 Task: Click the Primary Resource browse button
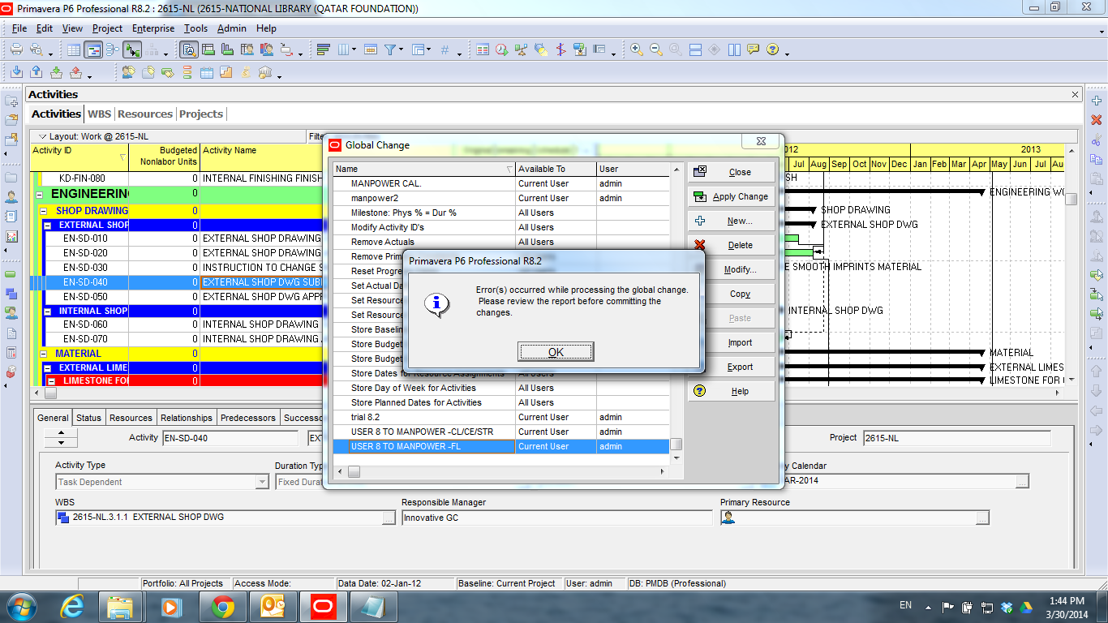[x=982, y=518]
